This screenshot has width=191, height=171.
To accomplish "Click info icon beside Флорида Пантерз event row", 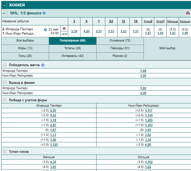I will (45, 29).
